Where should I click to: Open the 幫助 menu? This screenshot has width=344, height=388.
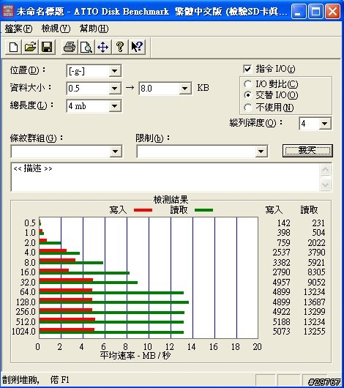(x=94, y=29)
